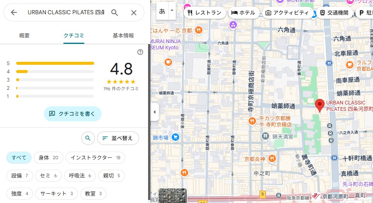Filter map by レストラン
Image resolution: width=373 pixels, height=203 pixels.
tap(204, 13)
